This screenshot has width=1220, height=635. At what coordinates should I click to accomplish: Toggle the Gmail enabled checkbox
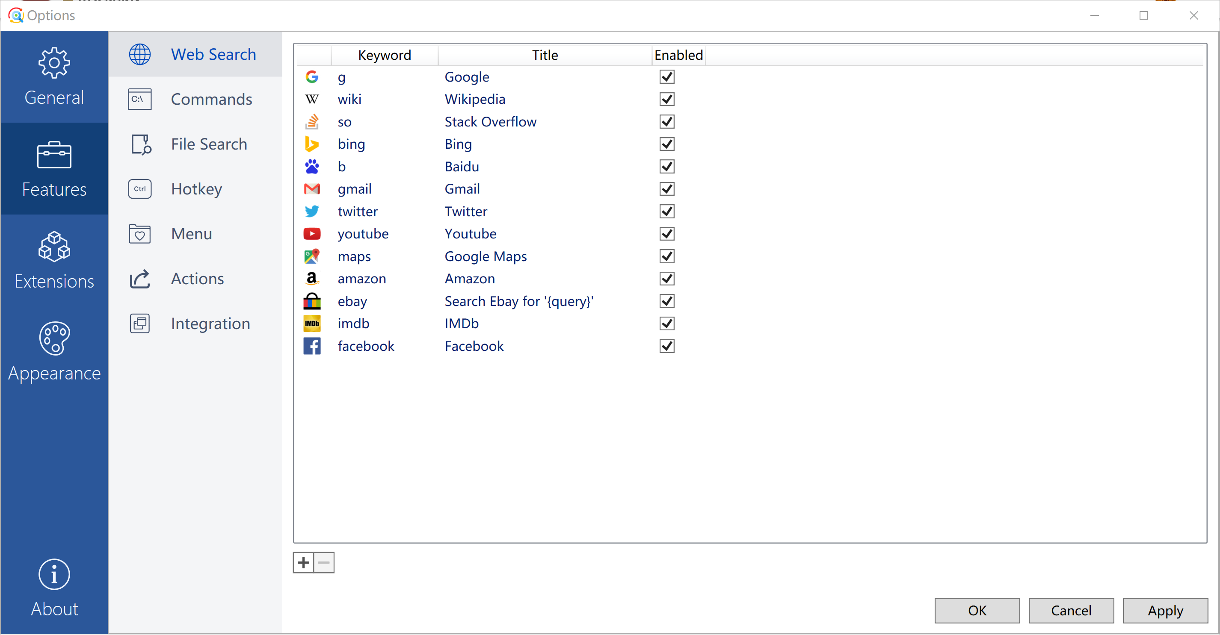click(x=666, y=189)
